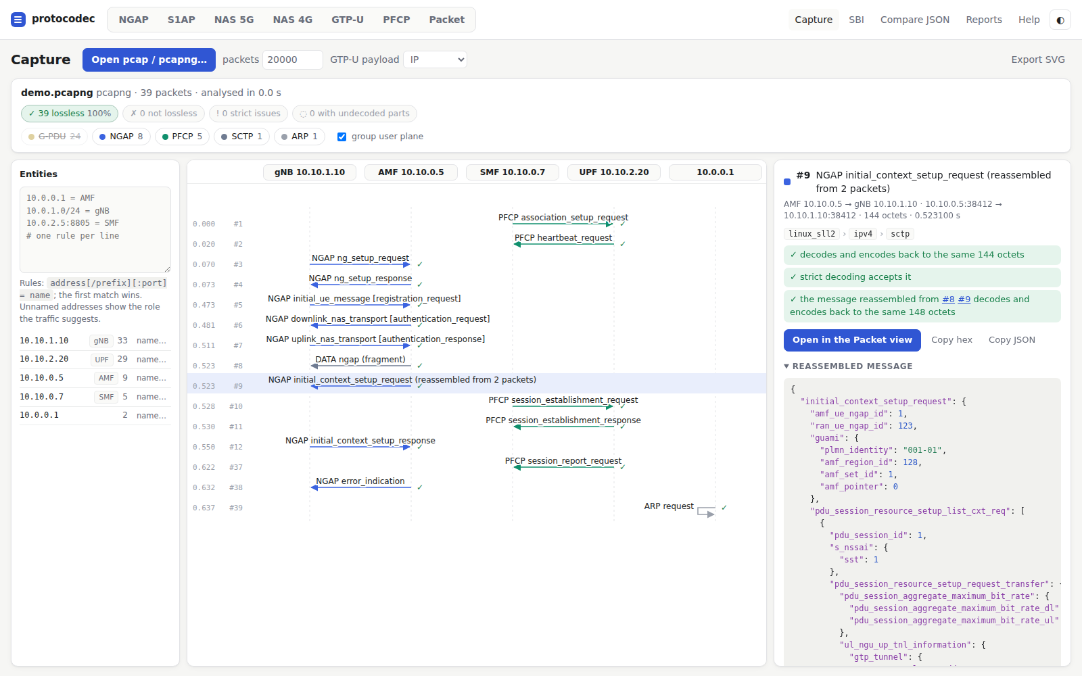
Task: Select NGAP ng_setup_request message
Action: pos(360,258)
